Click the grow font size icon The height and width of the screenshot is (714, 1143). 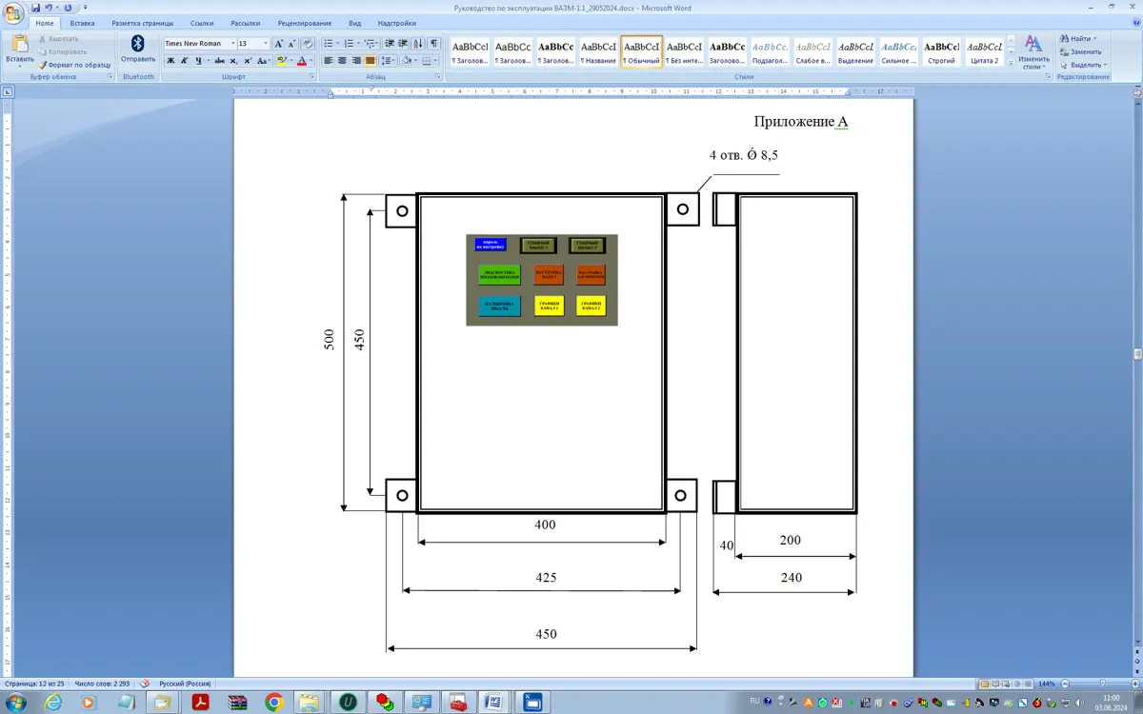(279, 44)
